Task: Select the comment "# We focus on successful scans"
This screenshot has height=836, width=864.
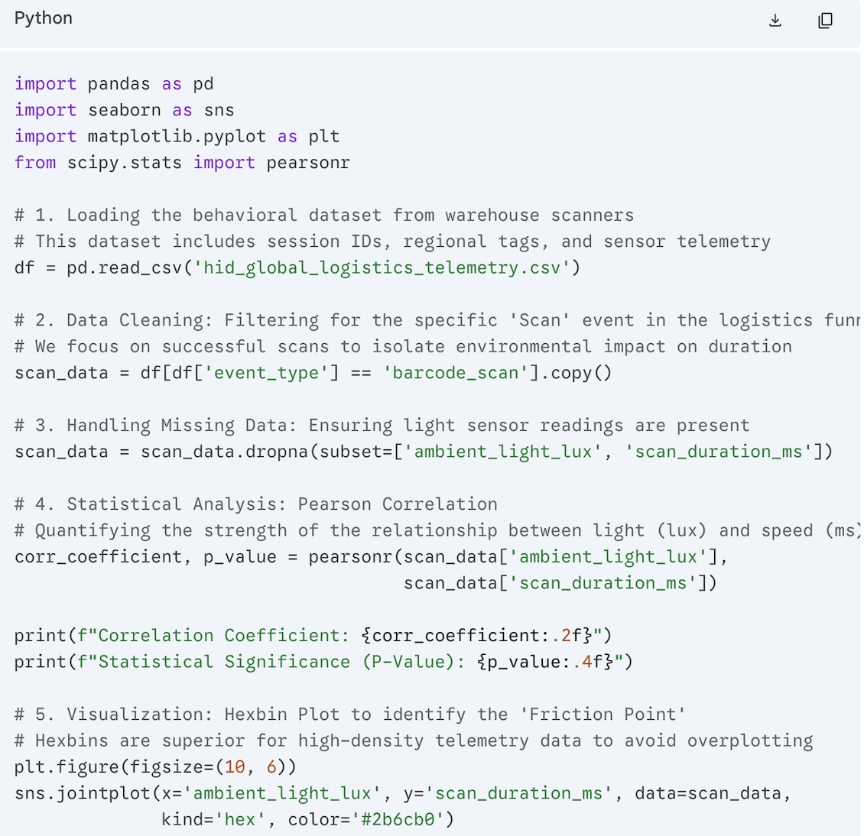Action: click(x=404, y=347)
